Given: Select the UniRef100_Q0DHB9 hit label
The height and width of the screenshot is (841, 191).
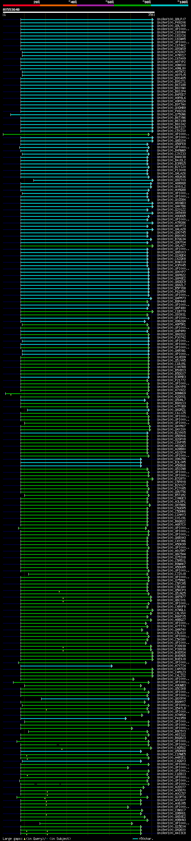Looking at the screenshot, I should tap(171, 108).
